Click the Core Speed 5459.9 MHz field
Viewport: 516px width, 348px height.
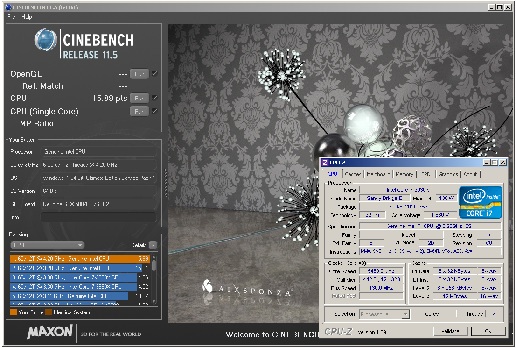click(381, 270)
